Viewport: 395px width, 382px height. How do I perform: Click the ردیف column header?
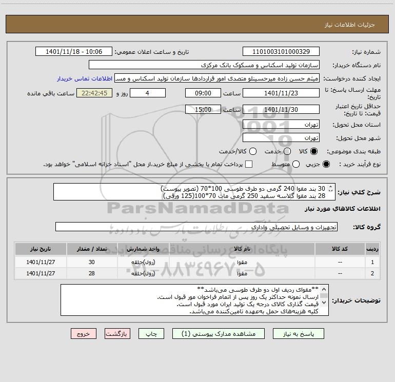tap(372, 249)
